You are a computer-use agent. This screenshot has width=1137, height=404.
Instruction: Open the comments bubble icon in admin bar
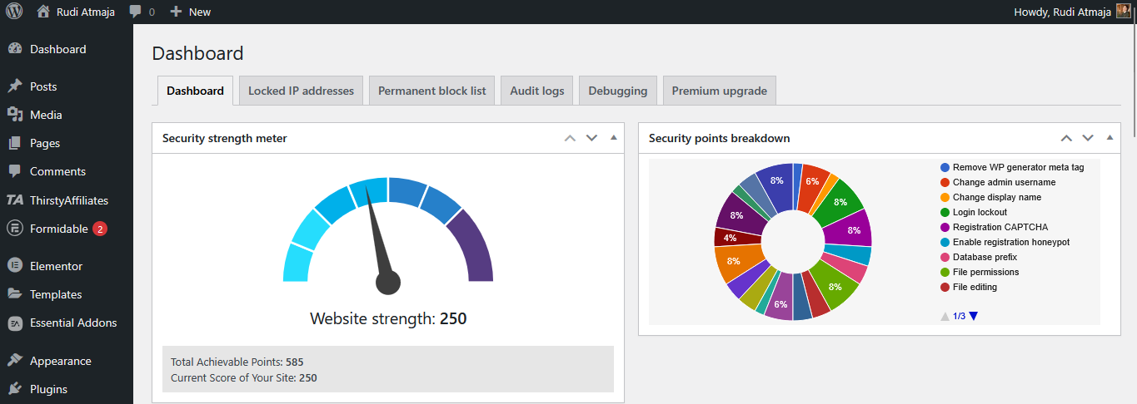click(135, 12)
